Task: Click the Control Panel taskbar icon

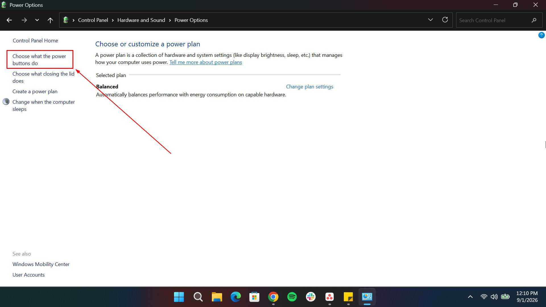Action: 367,297
